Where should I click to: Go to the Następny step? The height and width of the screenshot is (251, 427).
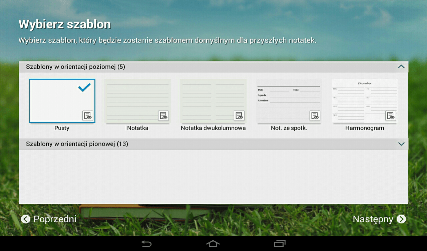379,219
